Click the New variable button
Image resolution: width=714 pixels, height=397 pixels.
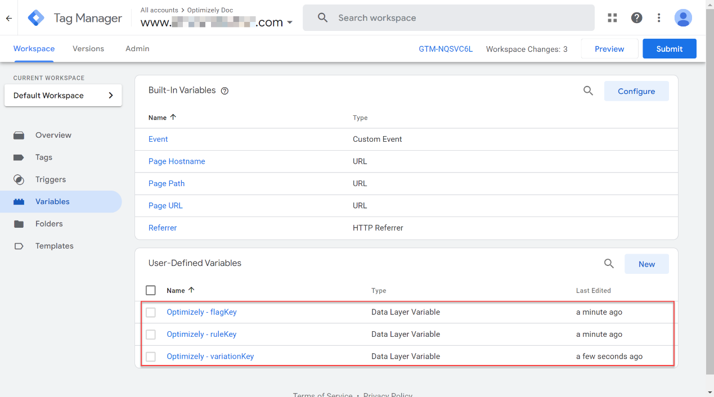[646, 264]
